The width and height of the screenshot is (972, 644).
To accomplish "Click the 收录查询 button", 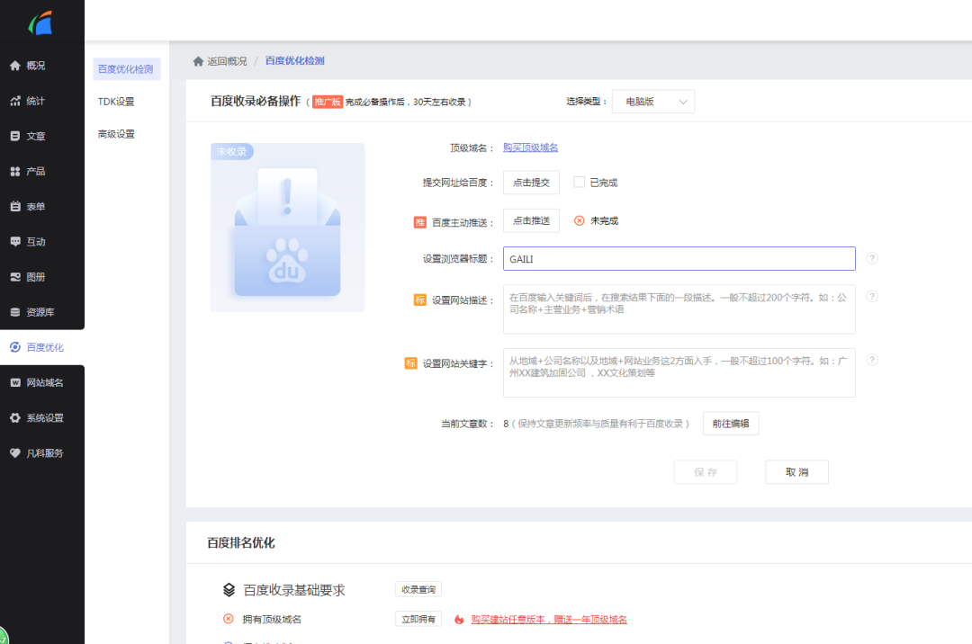I will coord(418,589).
